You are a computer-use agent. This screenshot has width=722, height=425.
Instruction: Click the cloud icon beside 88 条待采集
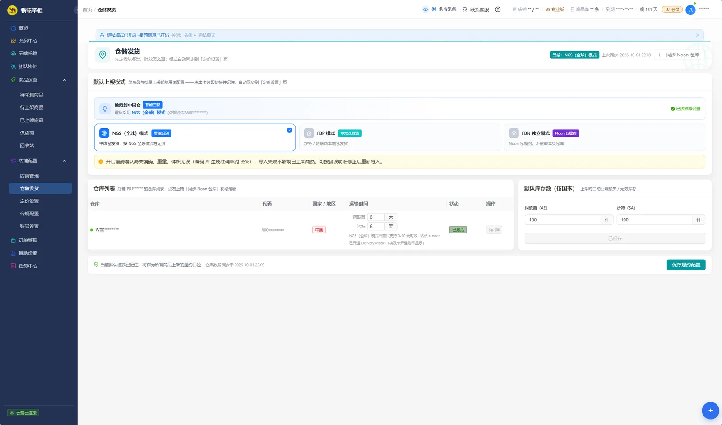425,9
